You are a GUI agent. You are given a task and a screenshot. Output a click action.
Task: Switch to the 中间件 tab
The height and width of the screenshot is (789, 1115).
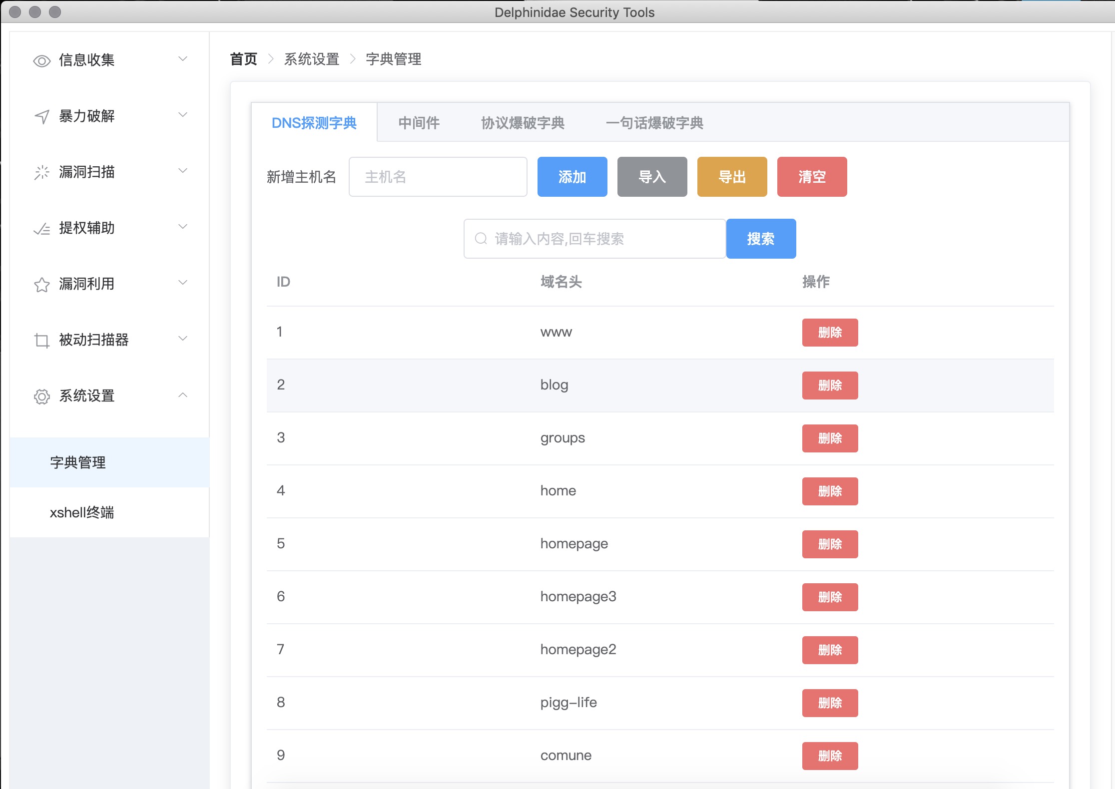[x=419, y=123]
